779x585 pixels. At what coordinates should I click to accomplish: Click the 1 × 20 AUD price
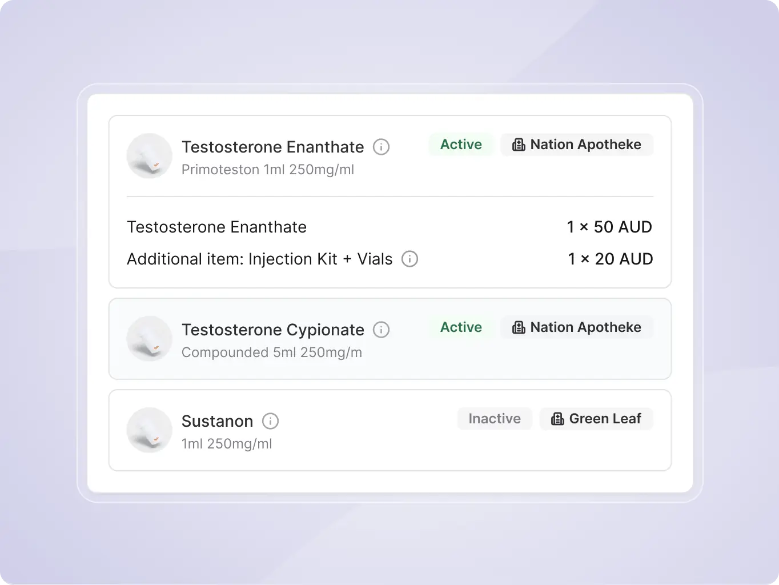(x=610, y=259)
